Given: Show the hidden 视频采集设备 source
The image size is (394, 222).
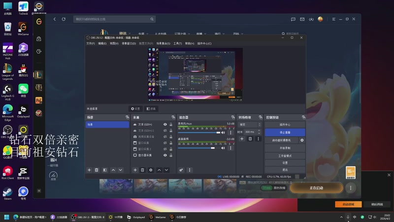Looking at the screenshot, I should [x=165, y=137].
